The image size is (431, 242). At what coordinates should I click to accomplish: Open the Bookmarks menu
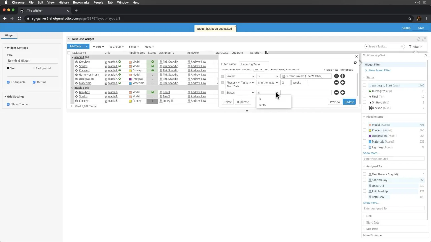(81, 2)
